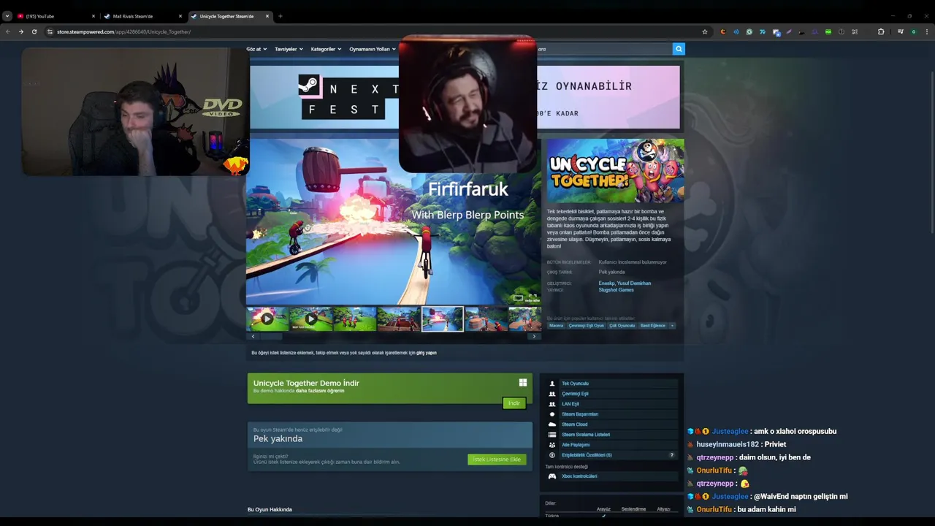The image size is (935, 526).
Task: Open the tab search chevron at top left
Action: (x=7, y=16)
